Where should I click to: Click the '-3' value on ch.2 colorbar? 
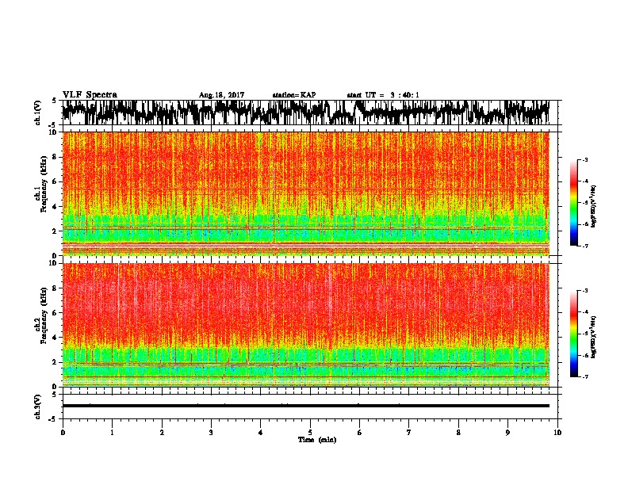coord(585,291)
